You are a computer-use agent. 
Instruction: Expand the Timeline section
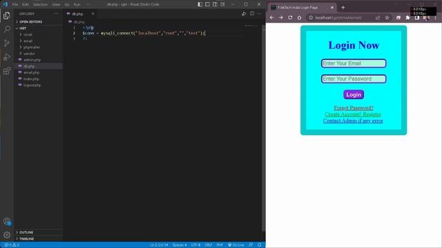[39, 239]
